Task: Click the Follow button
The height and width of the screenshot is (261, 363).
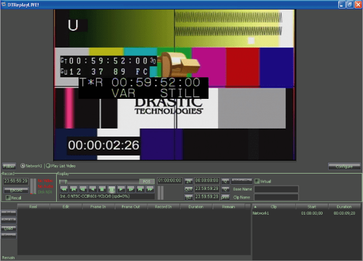Action: [x=9, y=166]
